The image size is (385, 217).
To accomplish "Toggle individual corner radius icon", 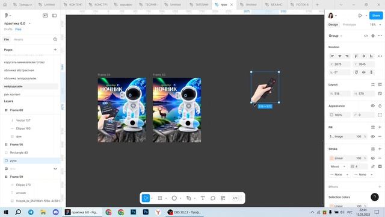I will (380, 115).
